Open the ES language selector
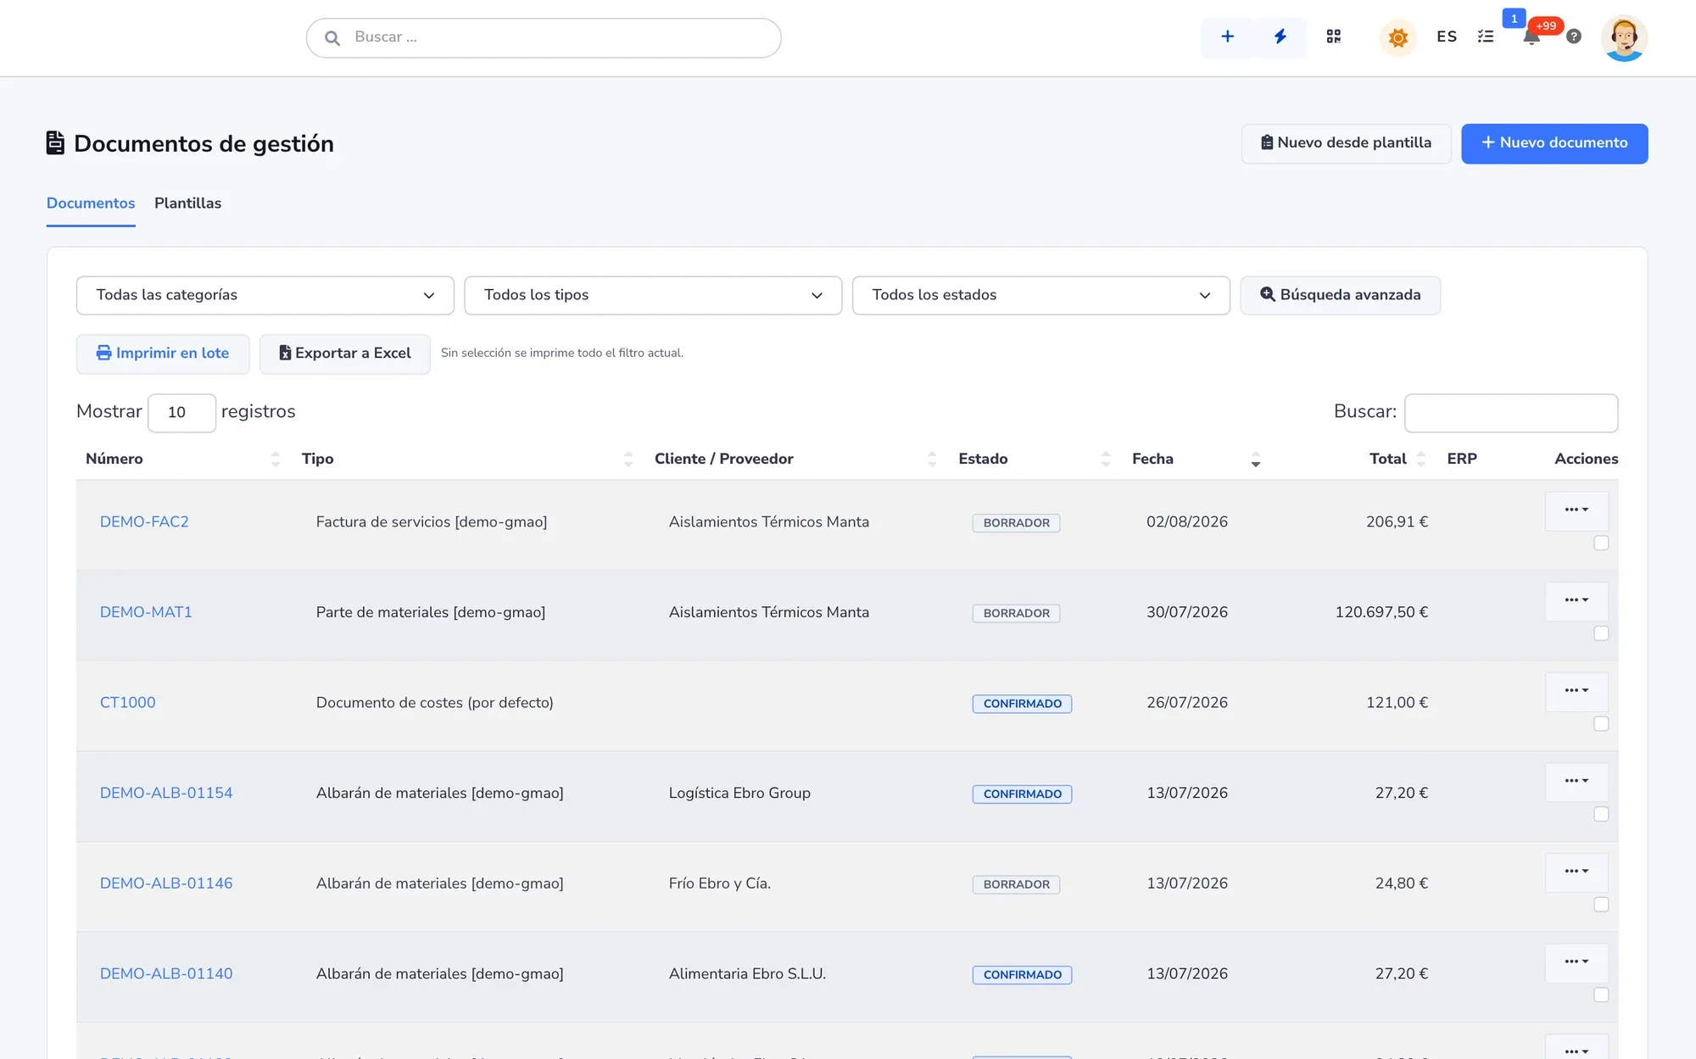Image resolution: width=1696 pixels, height=1059 pixels. [1447, 36]
